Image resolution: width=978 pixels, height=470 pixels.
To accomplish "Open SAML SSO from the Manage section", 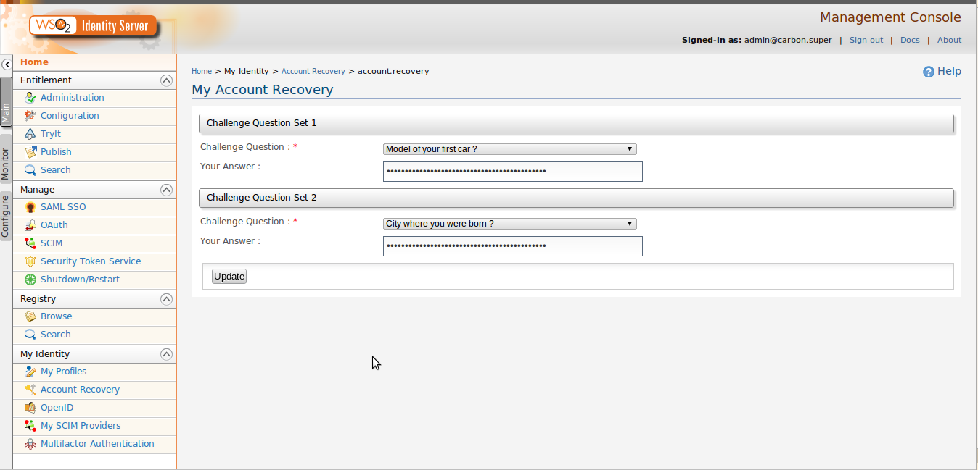I will tap(30, 206).
